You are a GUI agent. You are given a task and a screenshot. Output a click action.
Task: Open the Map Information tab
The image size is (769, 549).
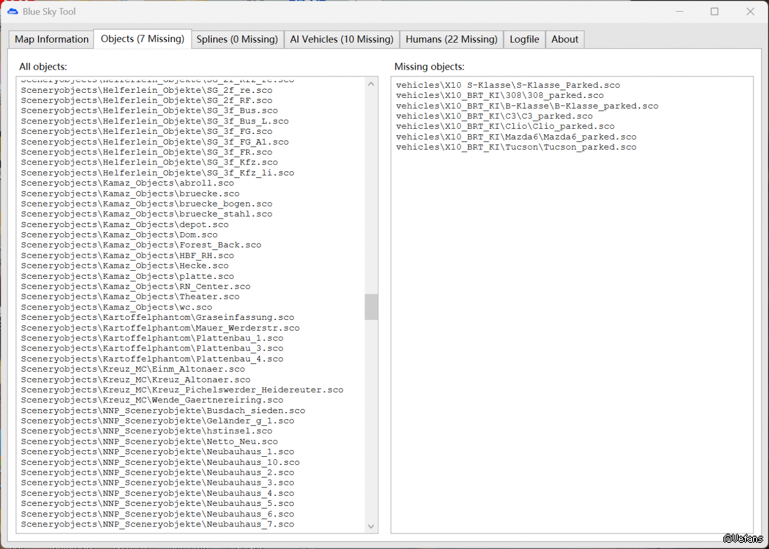pyautogui.click(x=51, y=39)
